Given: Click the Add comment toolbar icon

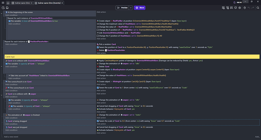Looking at the screenshot, I should [x=236, y=8].
